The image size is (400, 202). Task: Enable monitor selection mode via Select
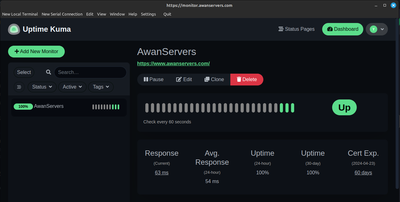tap(24, 72)
